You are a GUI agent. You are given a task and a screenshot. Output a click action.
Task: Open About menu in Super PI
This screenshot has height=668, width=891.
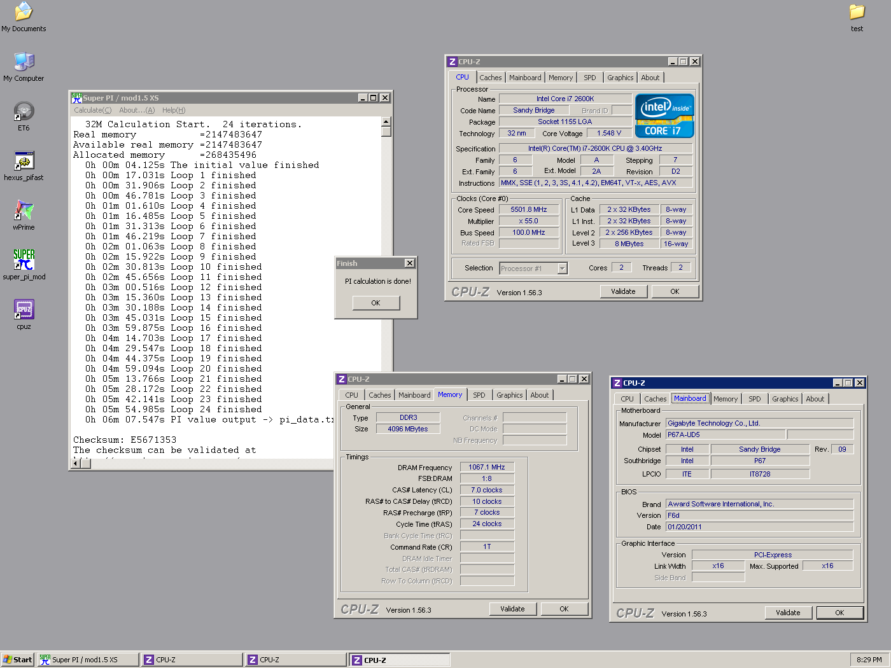[x=137, y=110]
